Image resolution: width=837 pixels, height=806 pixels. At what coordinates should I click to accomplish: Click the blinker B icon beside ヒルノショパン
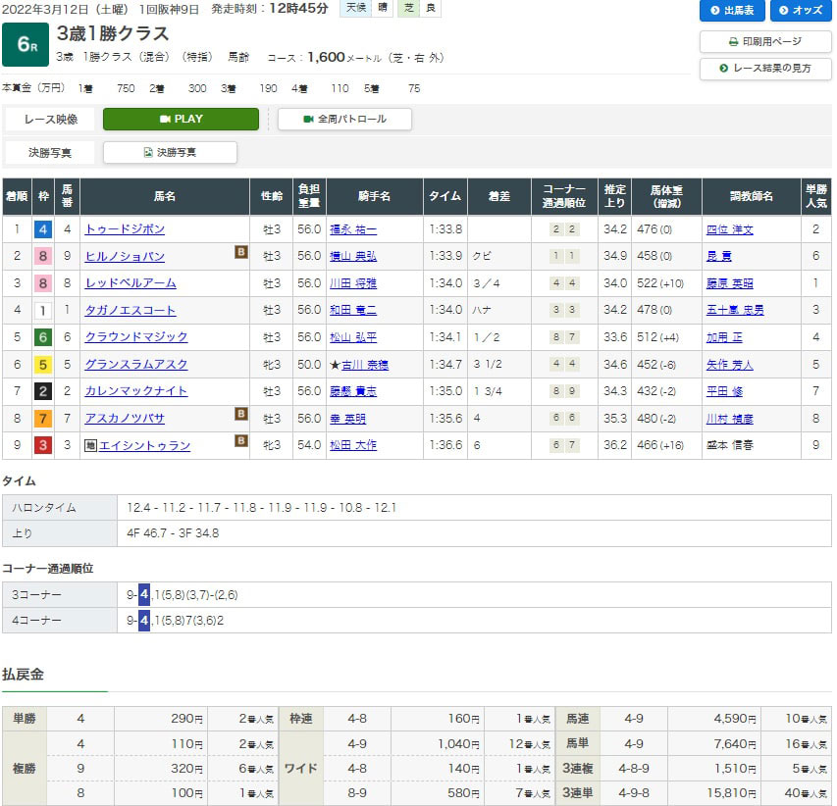tap(240, 253)
